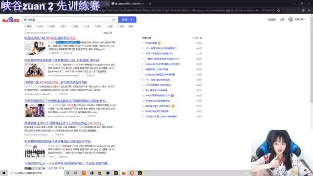
Task: Click 百度快照 link under first result
Action: pyautogui.click(x=68, y=53)
